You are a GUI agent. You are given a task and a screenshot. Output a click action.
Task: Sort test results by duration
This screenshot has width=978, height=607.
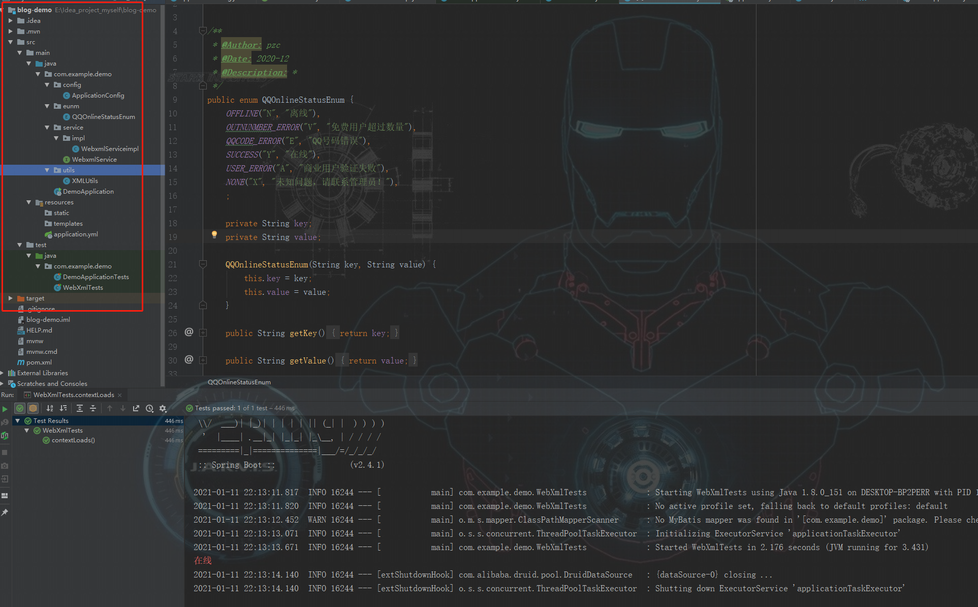click(x=63, y=408)
